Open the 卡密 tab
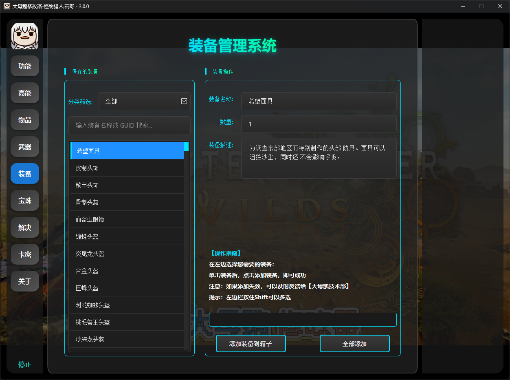The width and height of the screenshot is (510, 380). pyautogui.click(x=25, y=254)
